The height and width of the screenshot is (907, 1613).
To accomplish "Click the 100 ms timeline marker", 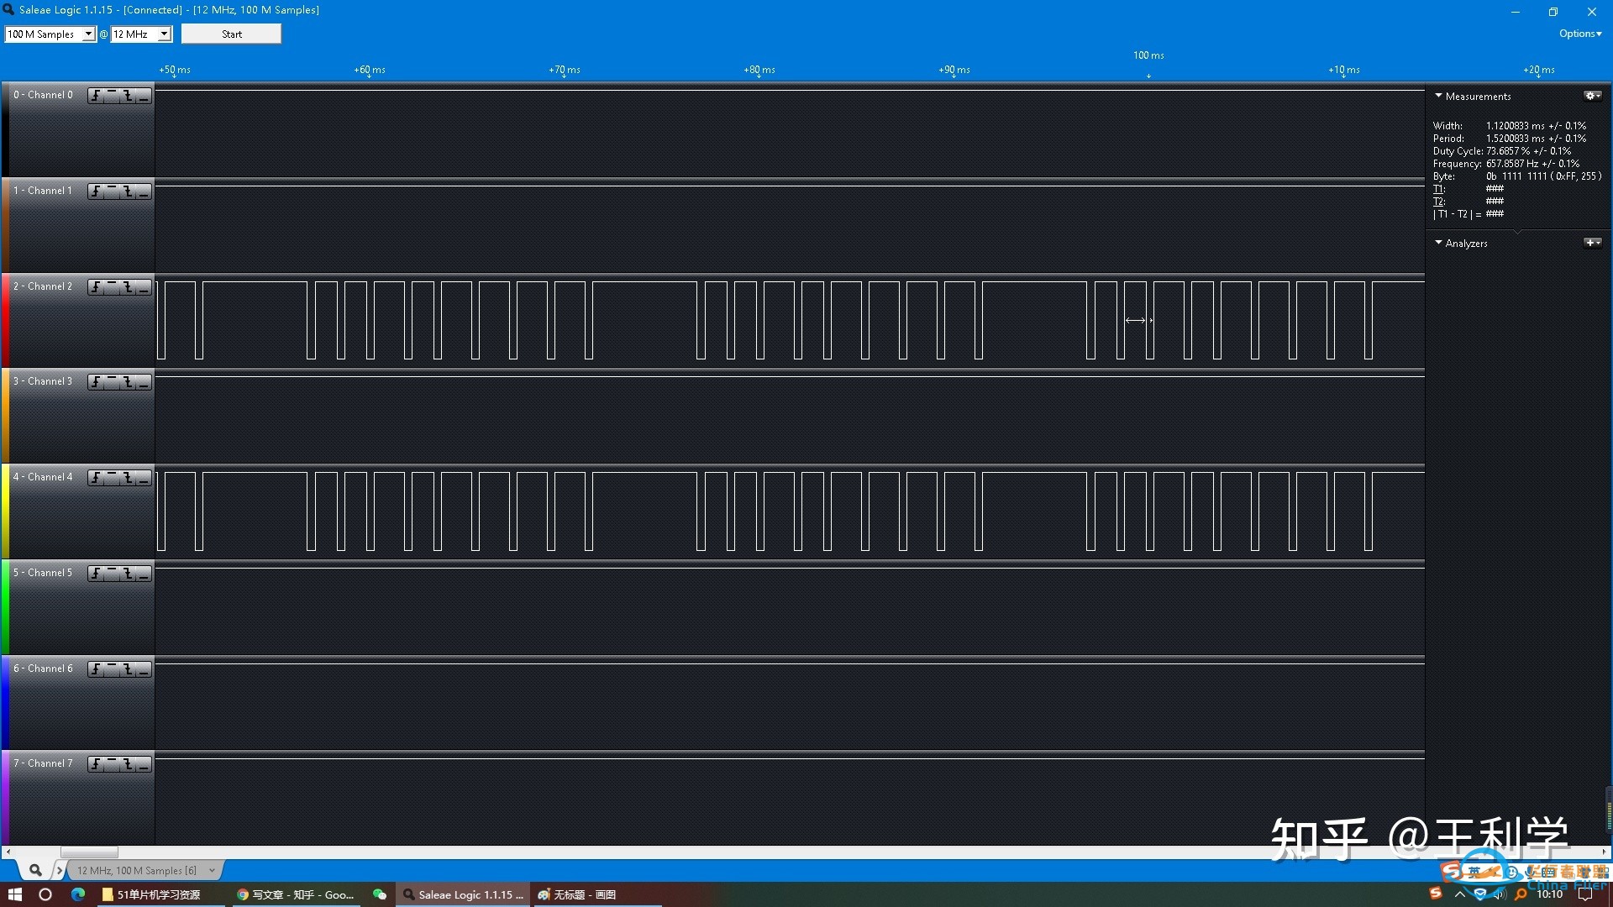I will [1148, 55].
